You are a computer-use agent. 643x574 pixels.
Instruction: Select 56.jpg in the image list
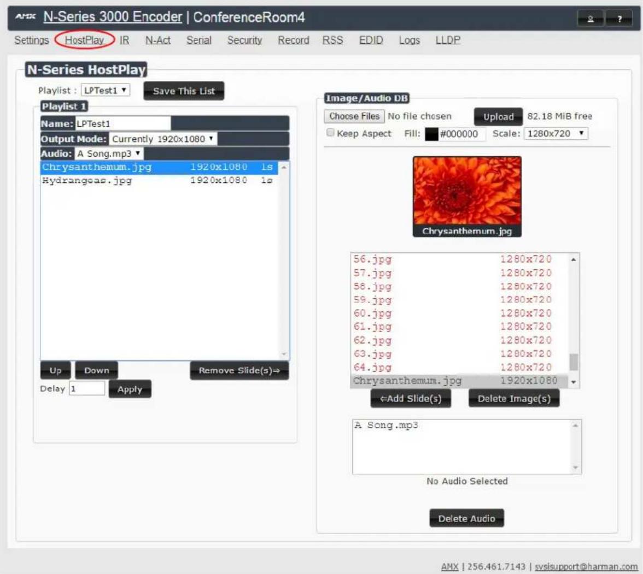pyautogui.click(x=459, y=259)
